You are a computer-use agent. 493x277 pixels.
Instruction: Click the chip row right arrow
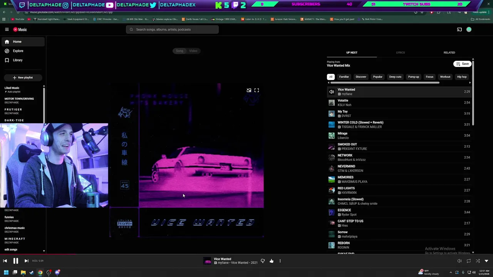tap(470, 83)
